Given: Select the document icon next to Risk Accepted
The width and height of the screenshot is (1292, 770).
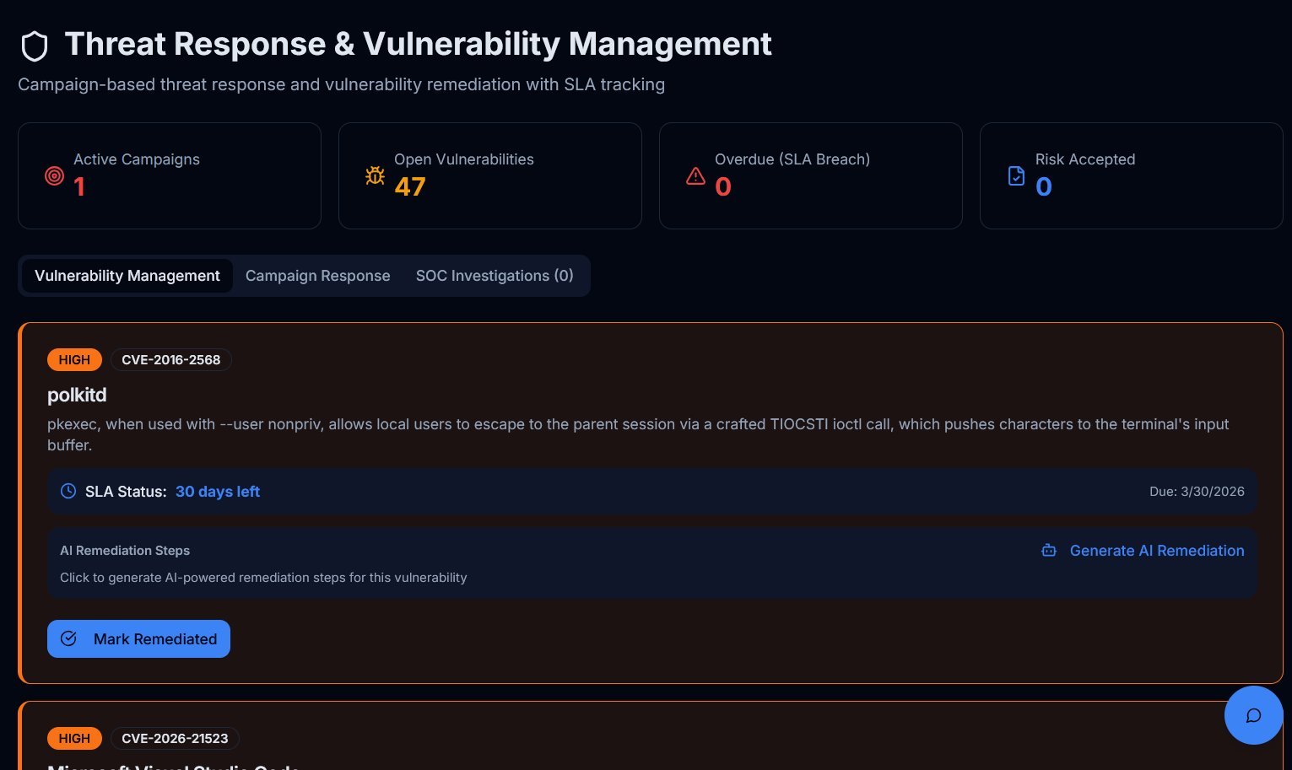Looking at the screenshot, I should click(1016, 175).
